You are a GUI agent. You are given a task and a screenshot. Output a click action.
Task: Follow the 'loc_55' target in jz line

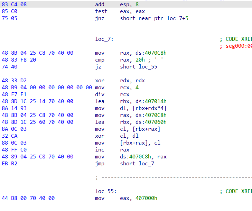(148, 67)
